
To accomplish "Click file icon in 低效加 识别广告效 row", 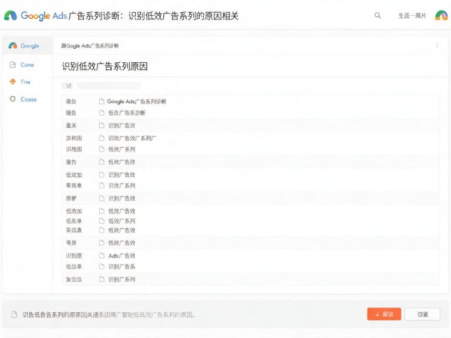I will (x=102, y=174).
